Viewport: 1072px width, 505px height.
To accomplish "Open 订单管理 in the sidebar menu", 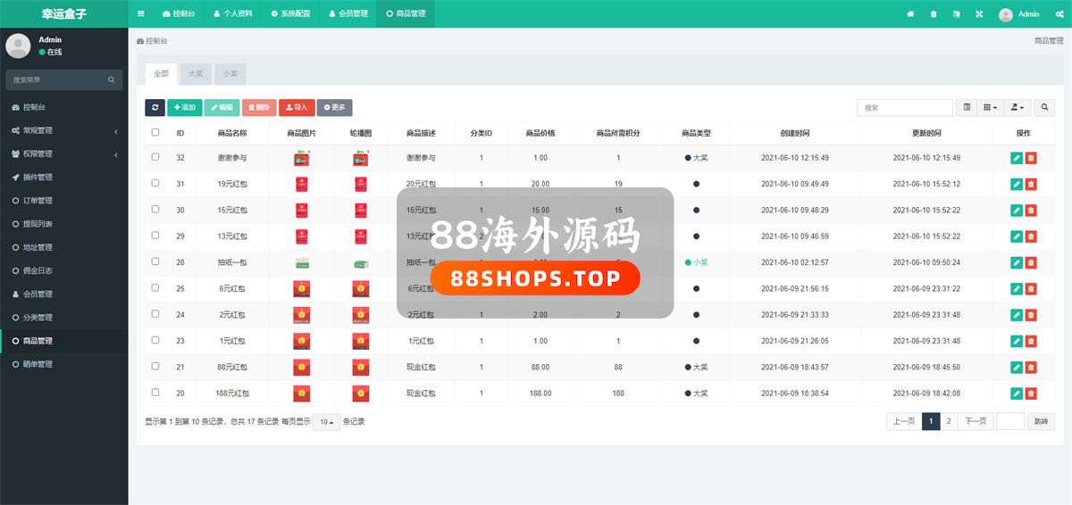I will (38, 201).
